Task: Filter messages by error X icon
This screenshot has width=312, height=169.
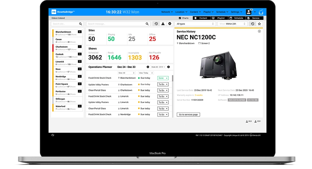Action: click(170, 24)
